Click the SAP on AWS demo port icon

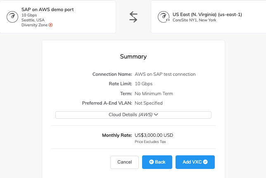point(12,17)
